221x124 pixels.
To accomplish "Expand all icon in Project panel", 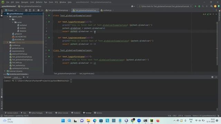I will pos(30,10).
